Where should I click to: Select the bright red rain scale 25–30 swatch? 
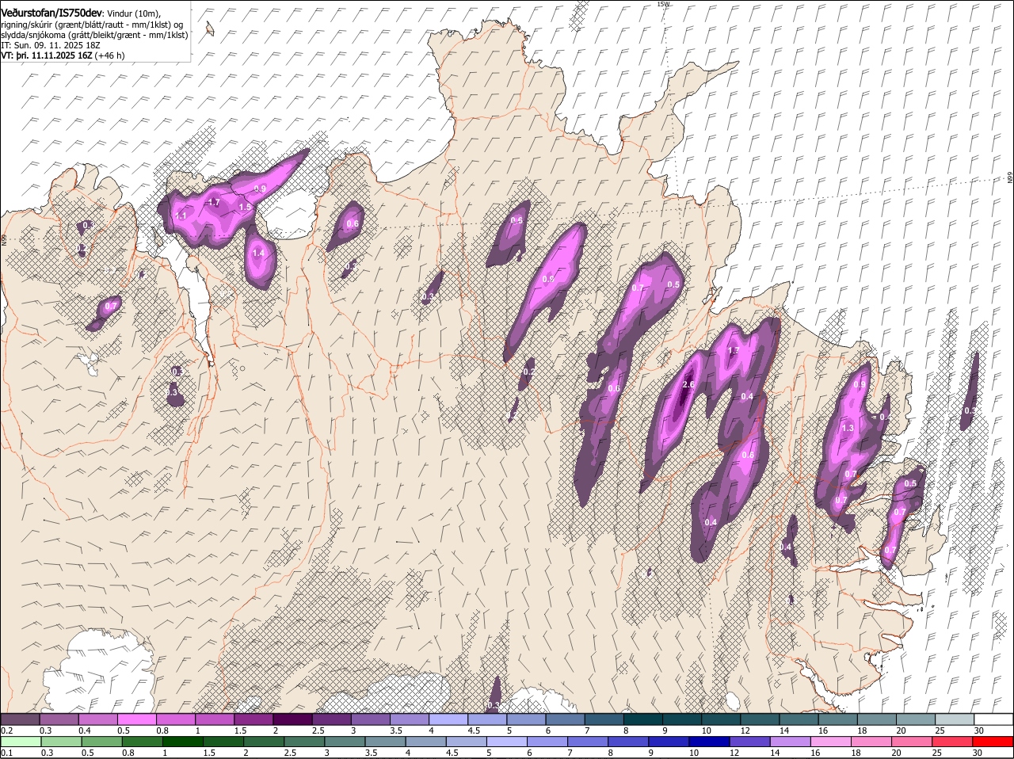coord(954,742)
